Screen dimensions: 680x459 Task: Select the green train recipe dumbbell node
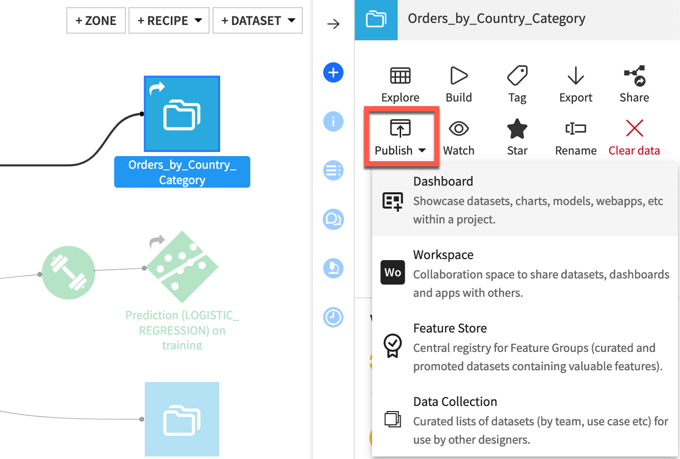(68, 272)
